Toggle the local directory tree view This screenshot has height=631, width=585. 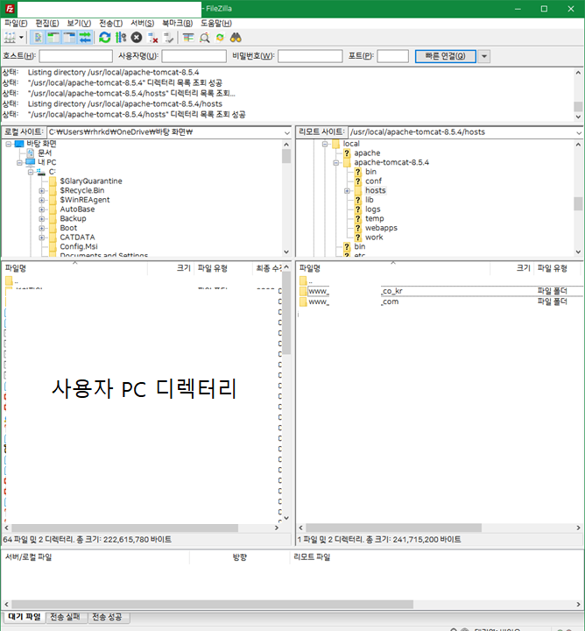pos(53,38)
